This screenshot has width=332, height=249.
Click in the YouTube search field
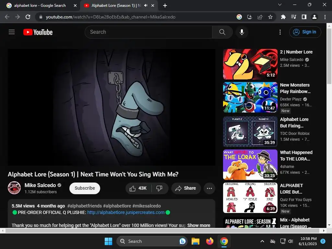(x=148, y=32)
